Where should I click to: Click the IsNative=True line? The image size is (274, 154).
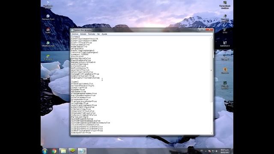tap(79, 88)
